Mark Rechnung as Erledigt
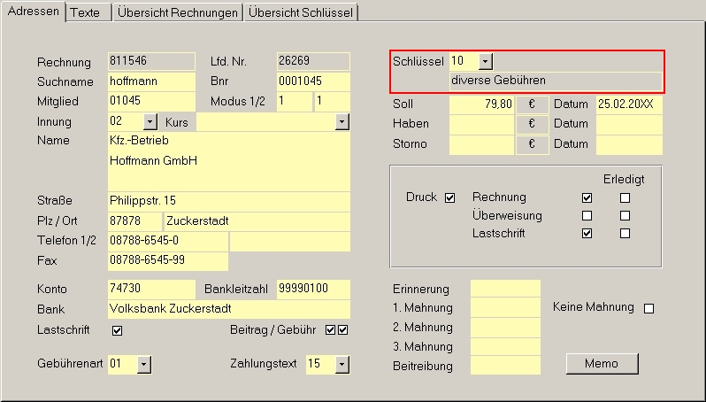The image size is (706, 402). [625, 197]
